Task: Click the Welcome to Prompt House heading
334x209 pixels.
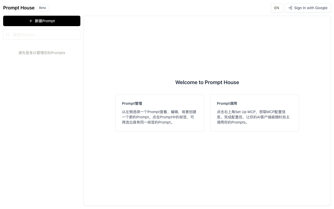Action: 207,82
